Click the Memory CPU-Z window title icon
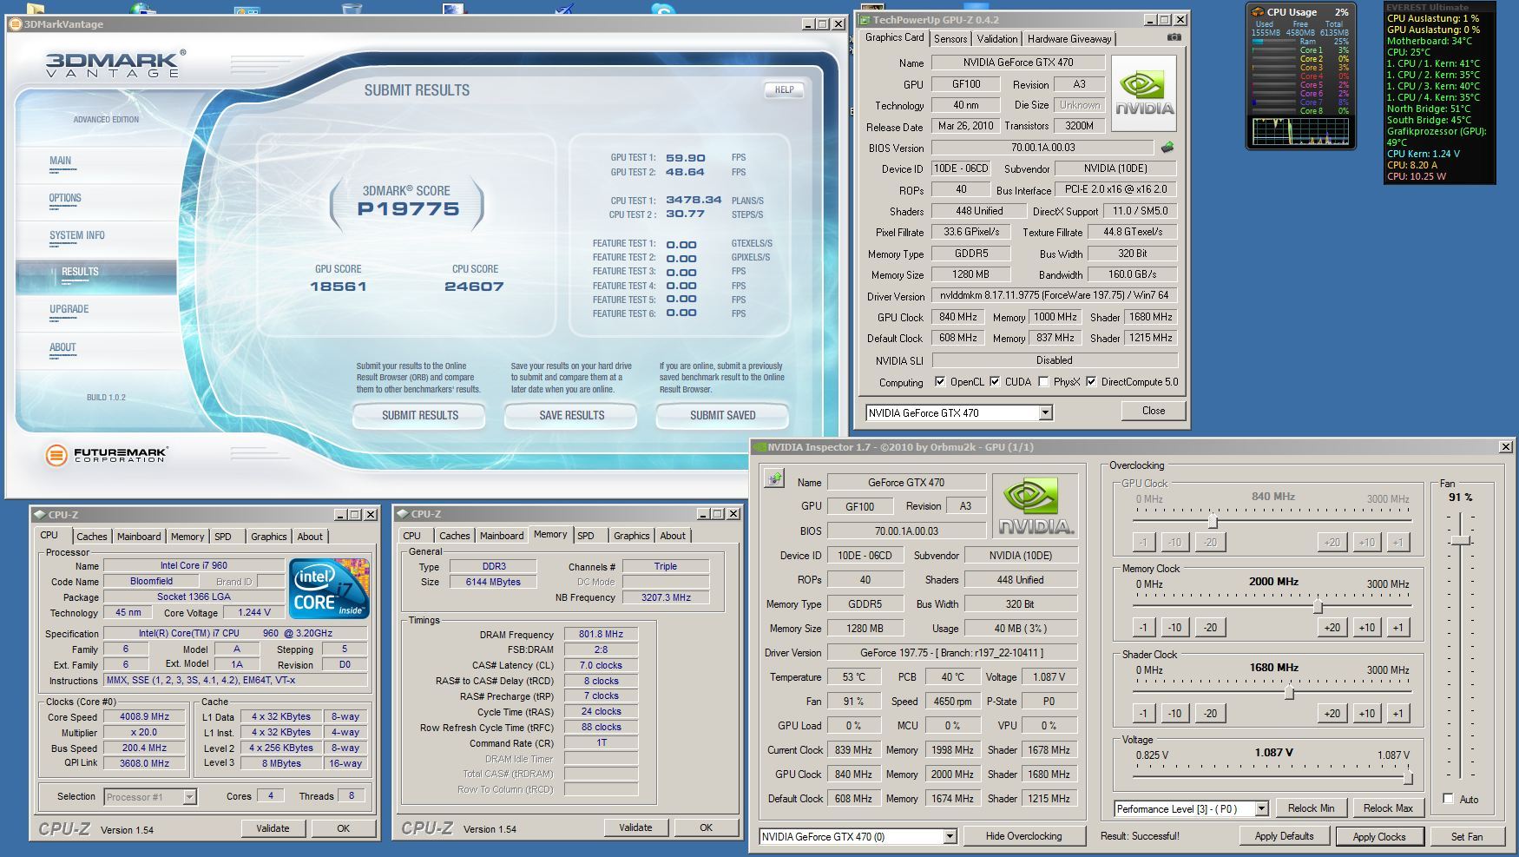The width and height of the screenshot is (1519, 857). coord(403,514)
